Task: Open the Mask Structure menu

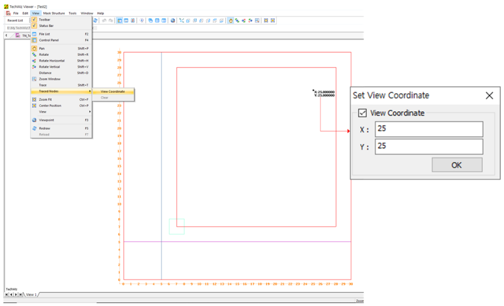Action: coord(54,13)
